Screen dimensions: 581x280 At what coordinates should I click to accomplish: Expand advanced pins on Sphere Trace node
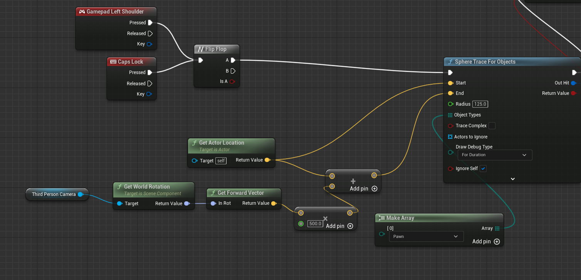pyautogui.click(x=512, y=179)
